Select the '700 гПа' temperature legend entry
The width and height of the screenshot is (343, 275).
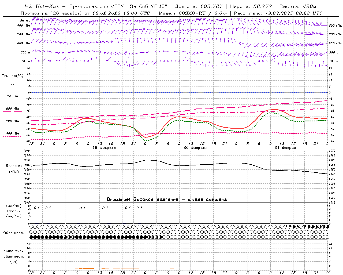tap(12, 122)
